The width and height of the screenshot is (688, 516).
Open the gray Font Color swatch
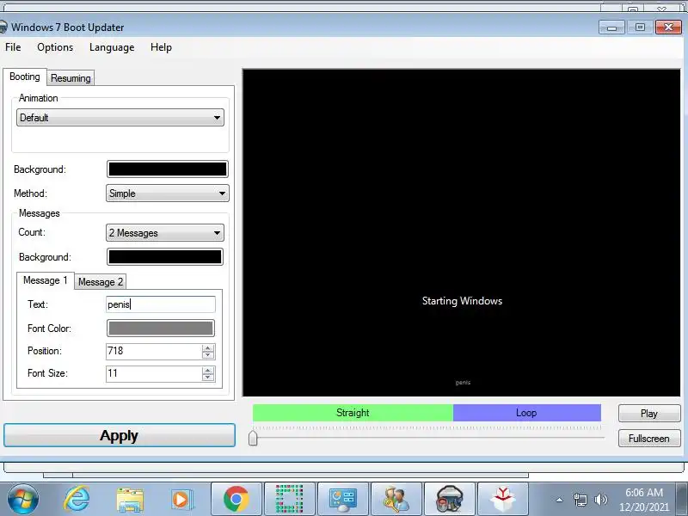pos(161,329)
